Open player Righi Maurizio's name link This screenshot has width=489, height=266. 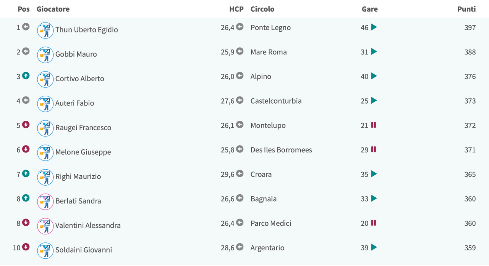(78, 176)
